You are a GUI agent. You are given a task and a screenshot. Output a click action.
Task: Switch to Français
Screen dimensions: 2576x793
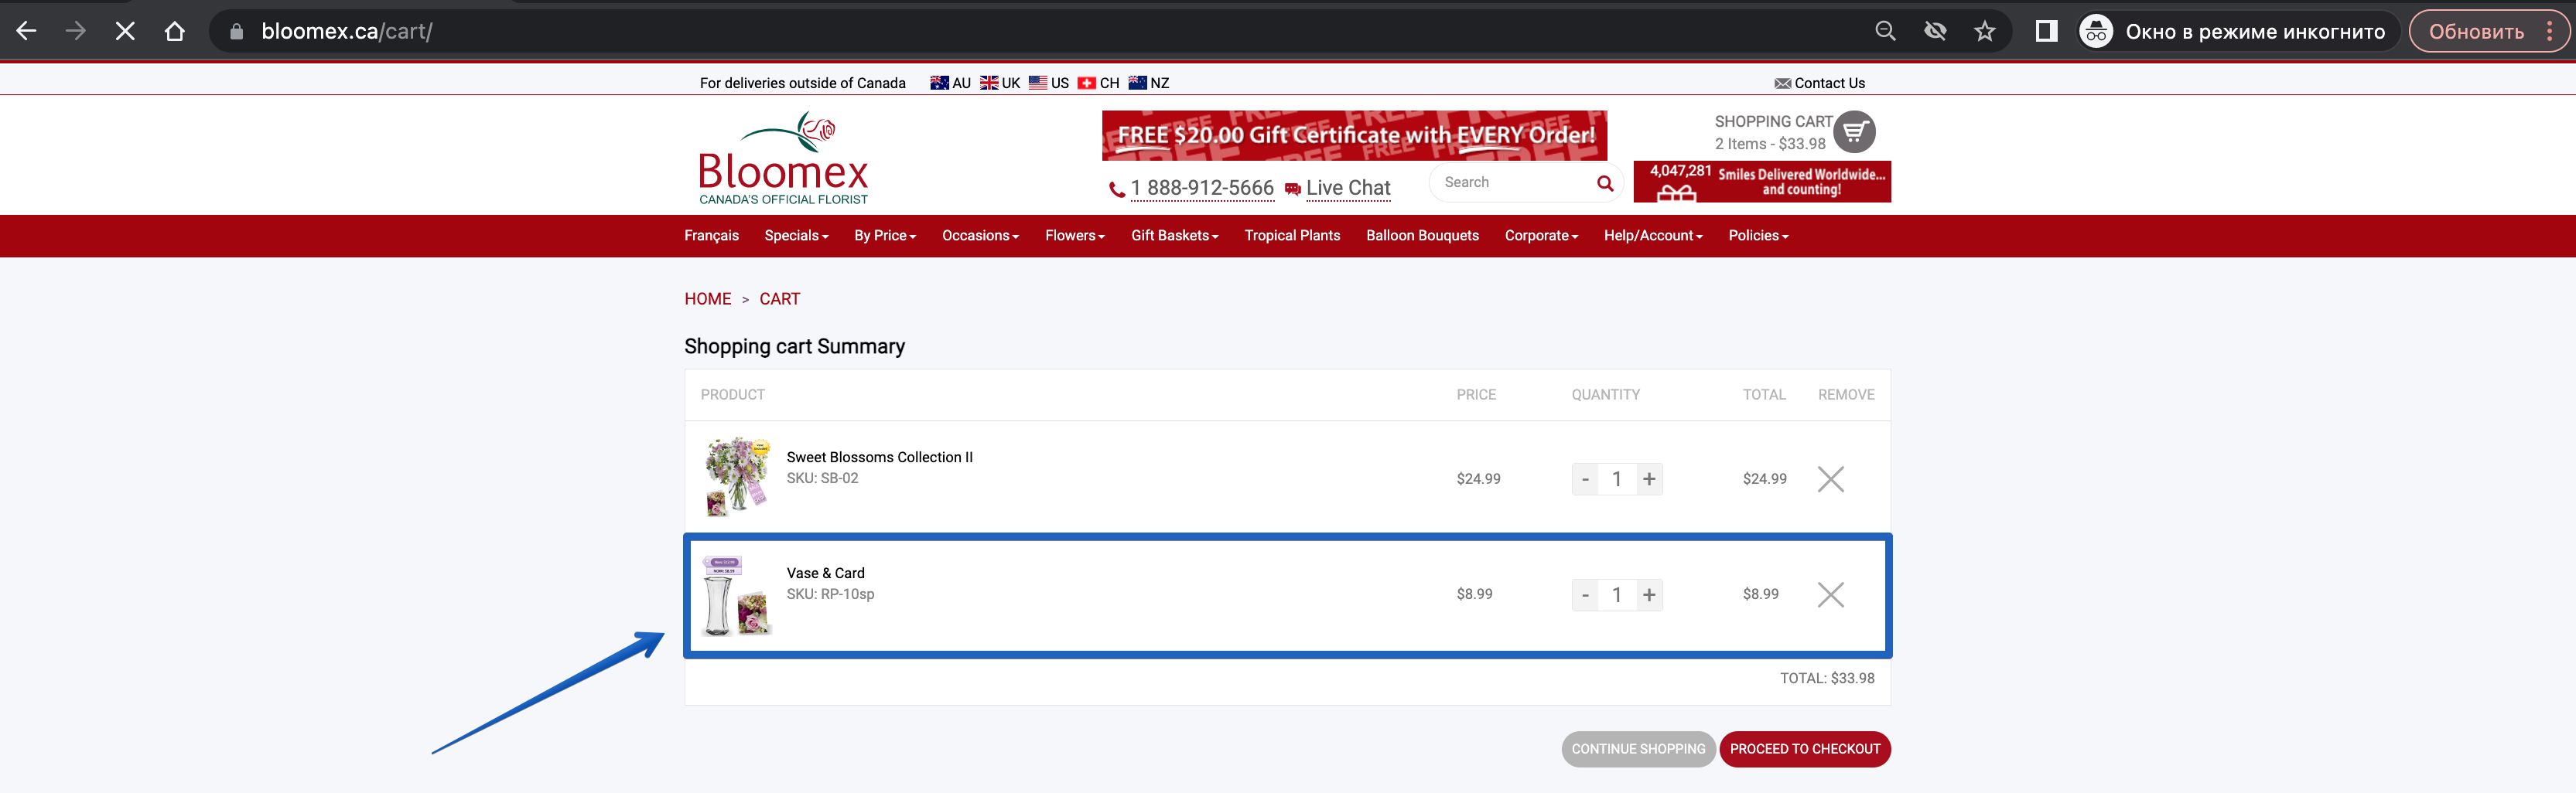click(x=711, y=236)
